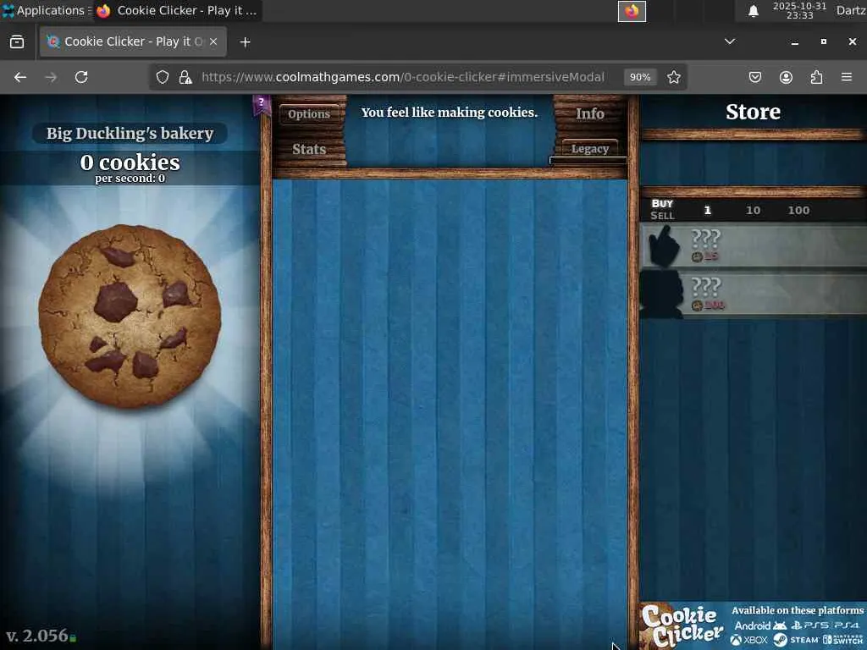Focus the coolmathgames URL address field
Screen dimensions: 867x650
(402, 77)
